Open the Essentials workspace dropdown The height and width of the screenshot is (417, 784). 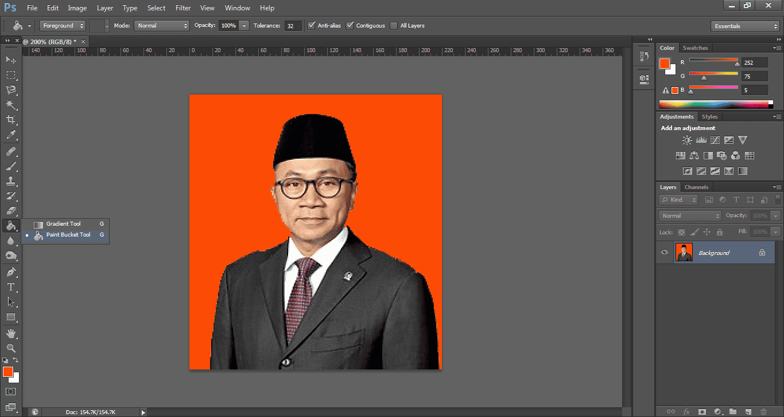click(x=744, y=26)
